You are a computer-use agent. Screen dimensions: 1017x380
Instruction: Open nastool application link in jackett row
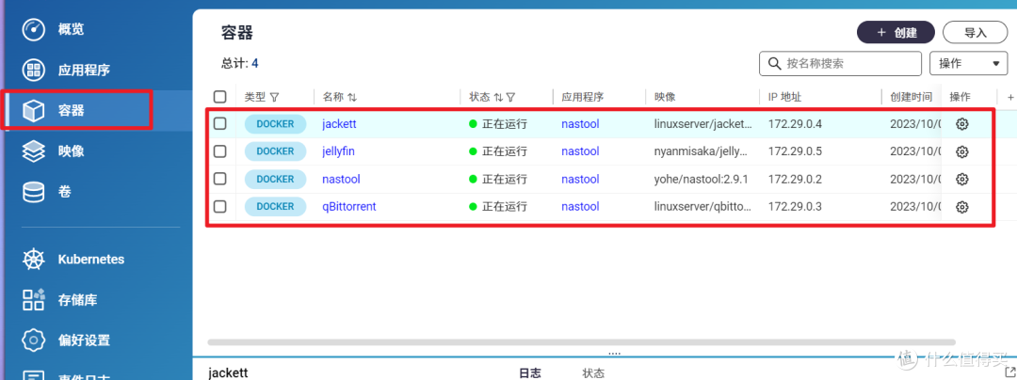pyautogui.click(x=580, y=124)
